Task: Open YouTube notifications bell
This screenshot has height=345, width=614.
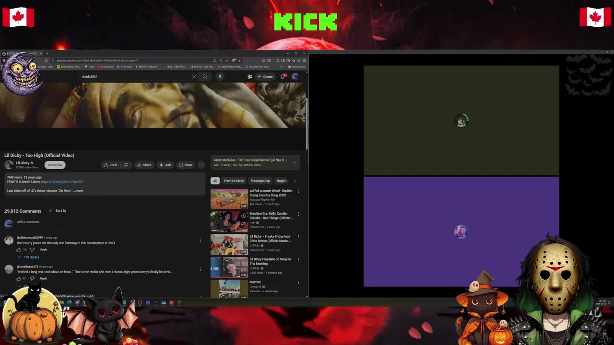Action: pyautogui.click(x=283, y=77)
